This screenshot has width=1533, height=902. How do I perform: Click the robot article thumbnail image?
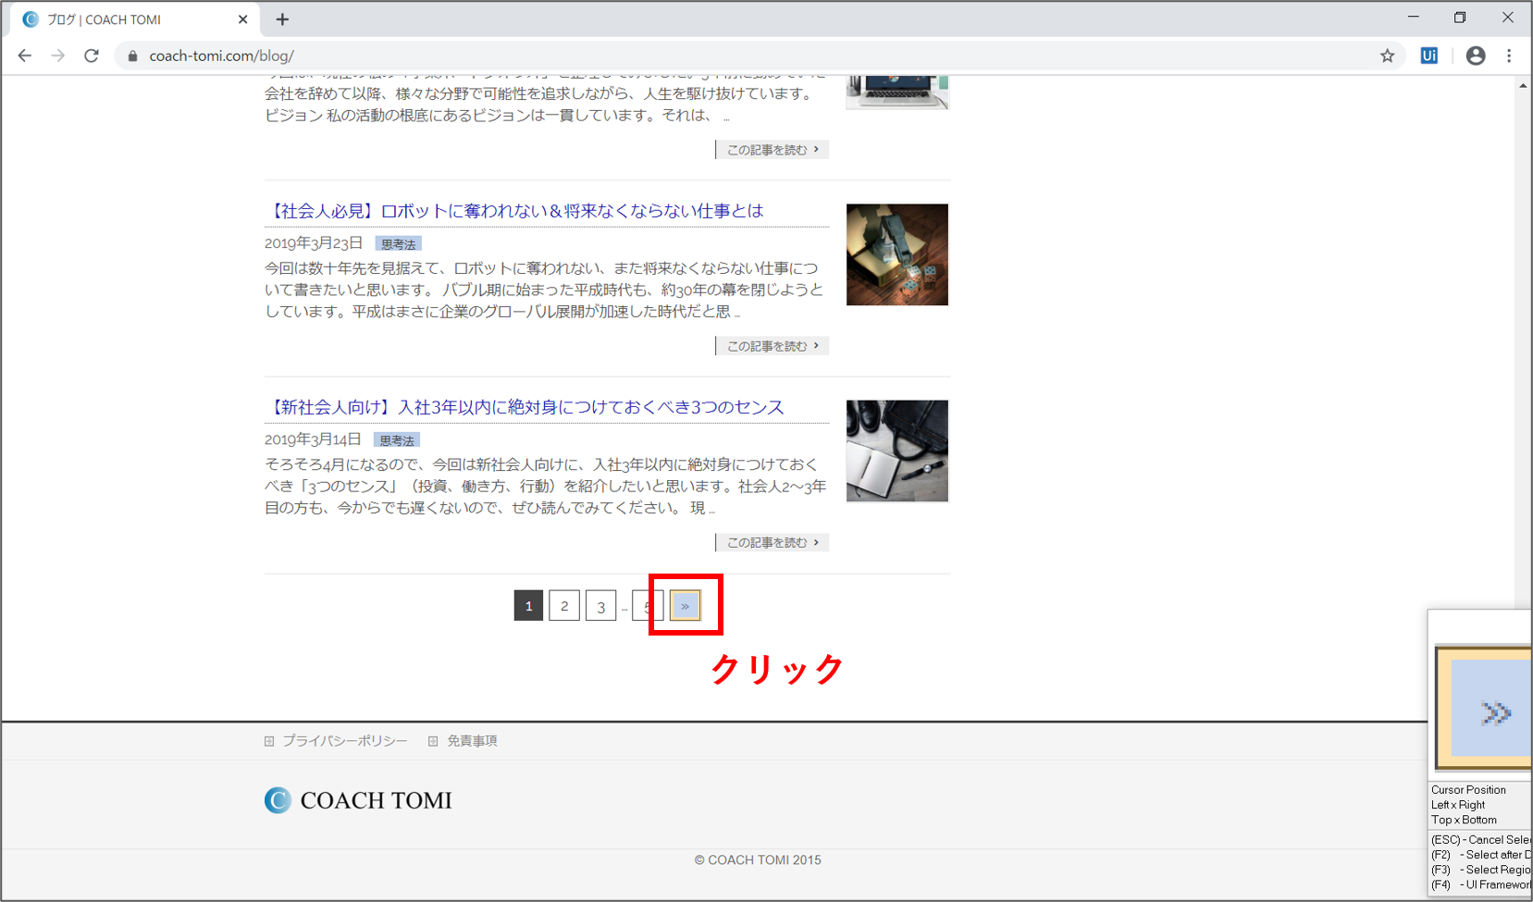click(x=896, y=254)
